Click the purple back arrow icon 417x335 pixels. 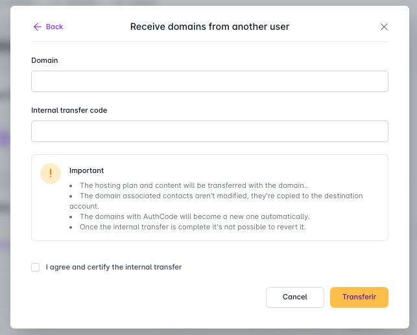tap(38, 27)
